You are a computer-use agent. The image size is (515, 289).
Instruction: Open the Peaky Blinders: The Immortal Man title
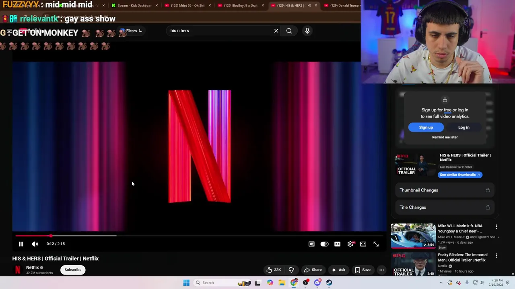click(x=463, y=257)
